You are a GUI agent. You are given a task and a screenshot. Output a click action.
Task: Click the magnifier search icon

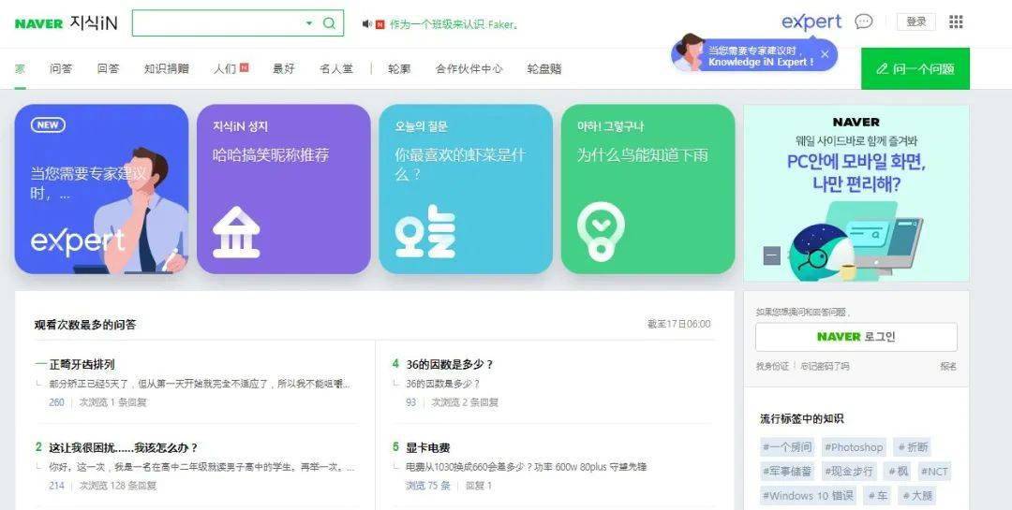coord(329,23)
